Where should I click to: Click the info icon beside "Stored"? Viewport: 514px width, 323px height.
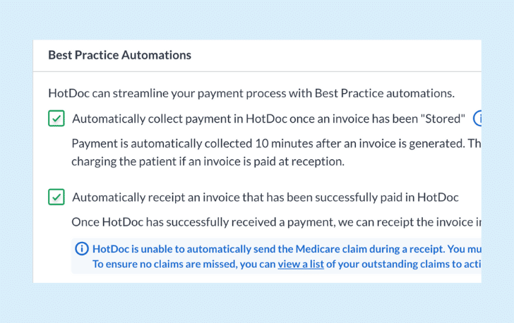pos(477,118)
